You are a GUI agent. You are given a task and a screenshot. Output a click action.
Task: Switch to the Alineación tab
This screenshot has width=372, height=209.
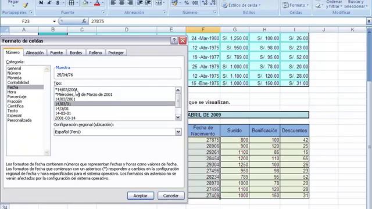tap(35, 53)
